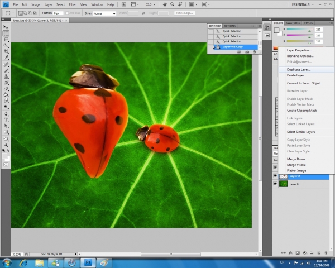This screenshot has width=335, height=268.
Task: Open status bar info arrow menu
Action: (75, 255)
